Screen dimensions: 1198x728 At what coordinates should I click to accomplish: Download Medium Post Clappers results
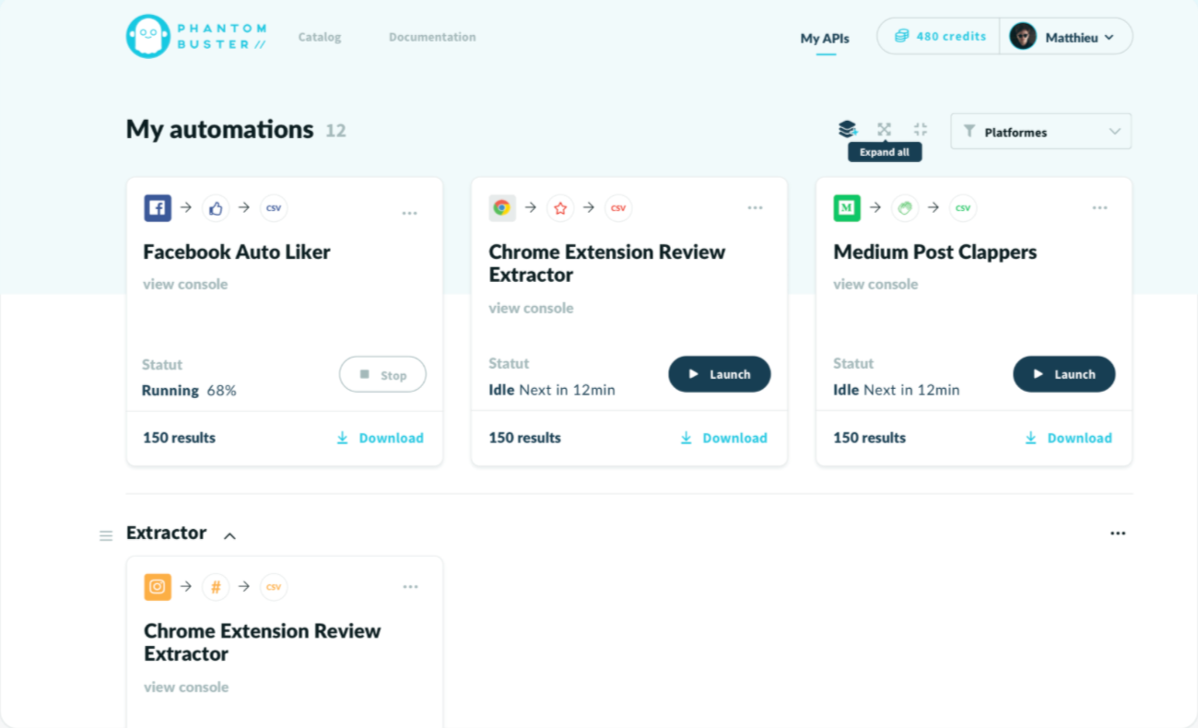tap(1068, 438)
